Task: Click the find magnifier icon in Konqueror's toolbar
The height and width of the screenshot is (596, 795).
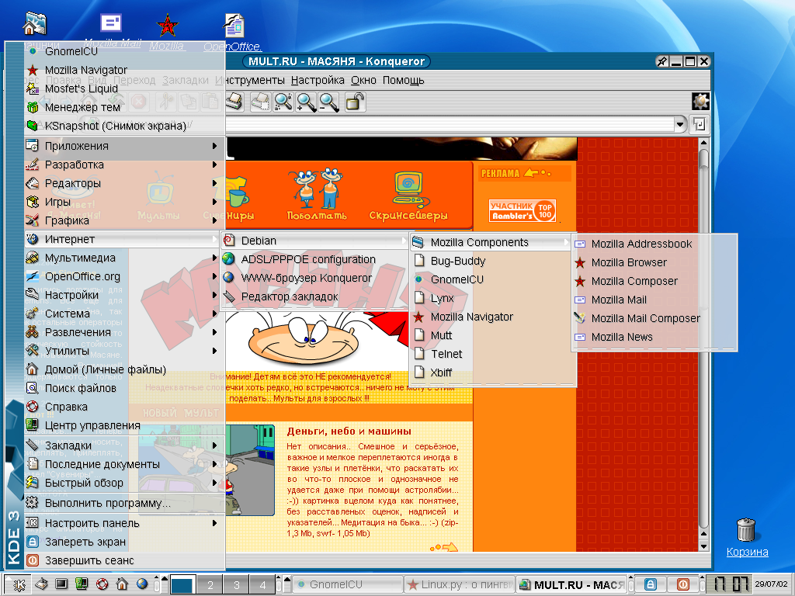Action: 283,102
